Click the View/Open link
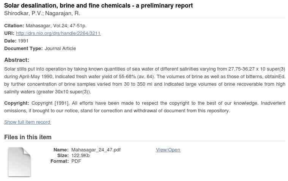 pos(168,150)
